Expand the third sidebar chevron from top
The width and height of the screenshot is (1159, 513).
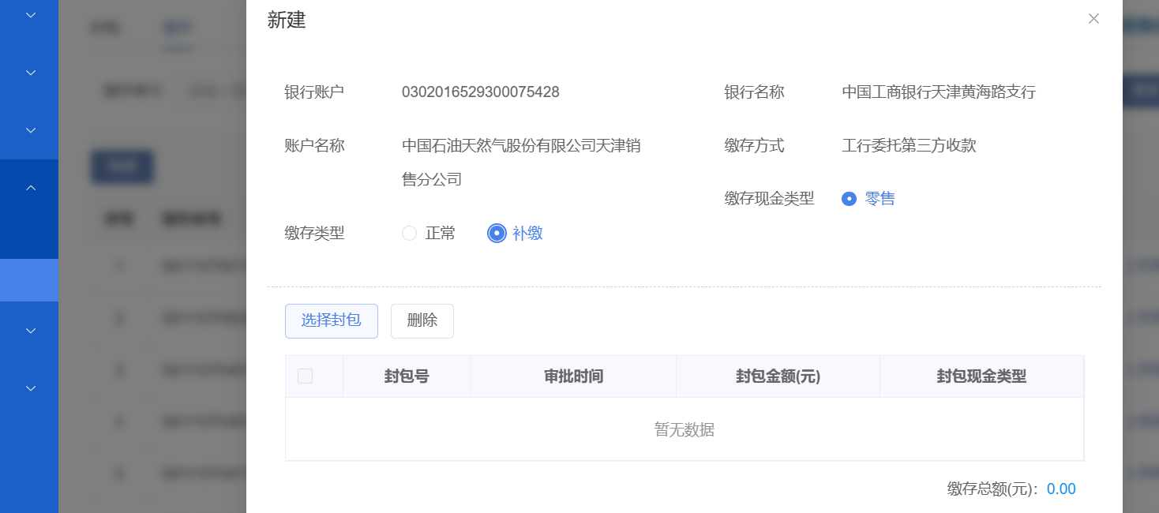pos(31,130)
